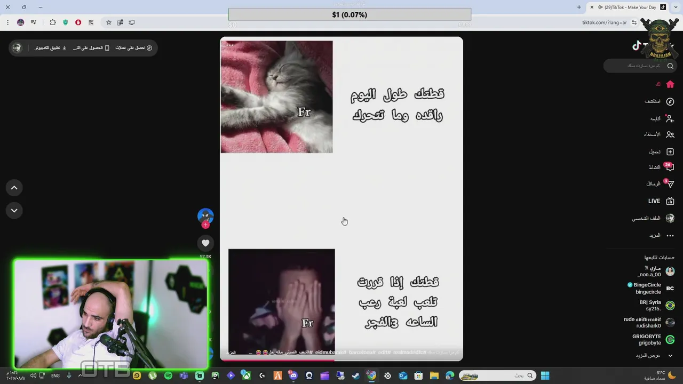Click green shield extension icon
The width and height of the screenshot is (683, 384).
tap(66, 22)
